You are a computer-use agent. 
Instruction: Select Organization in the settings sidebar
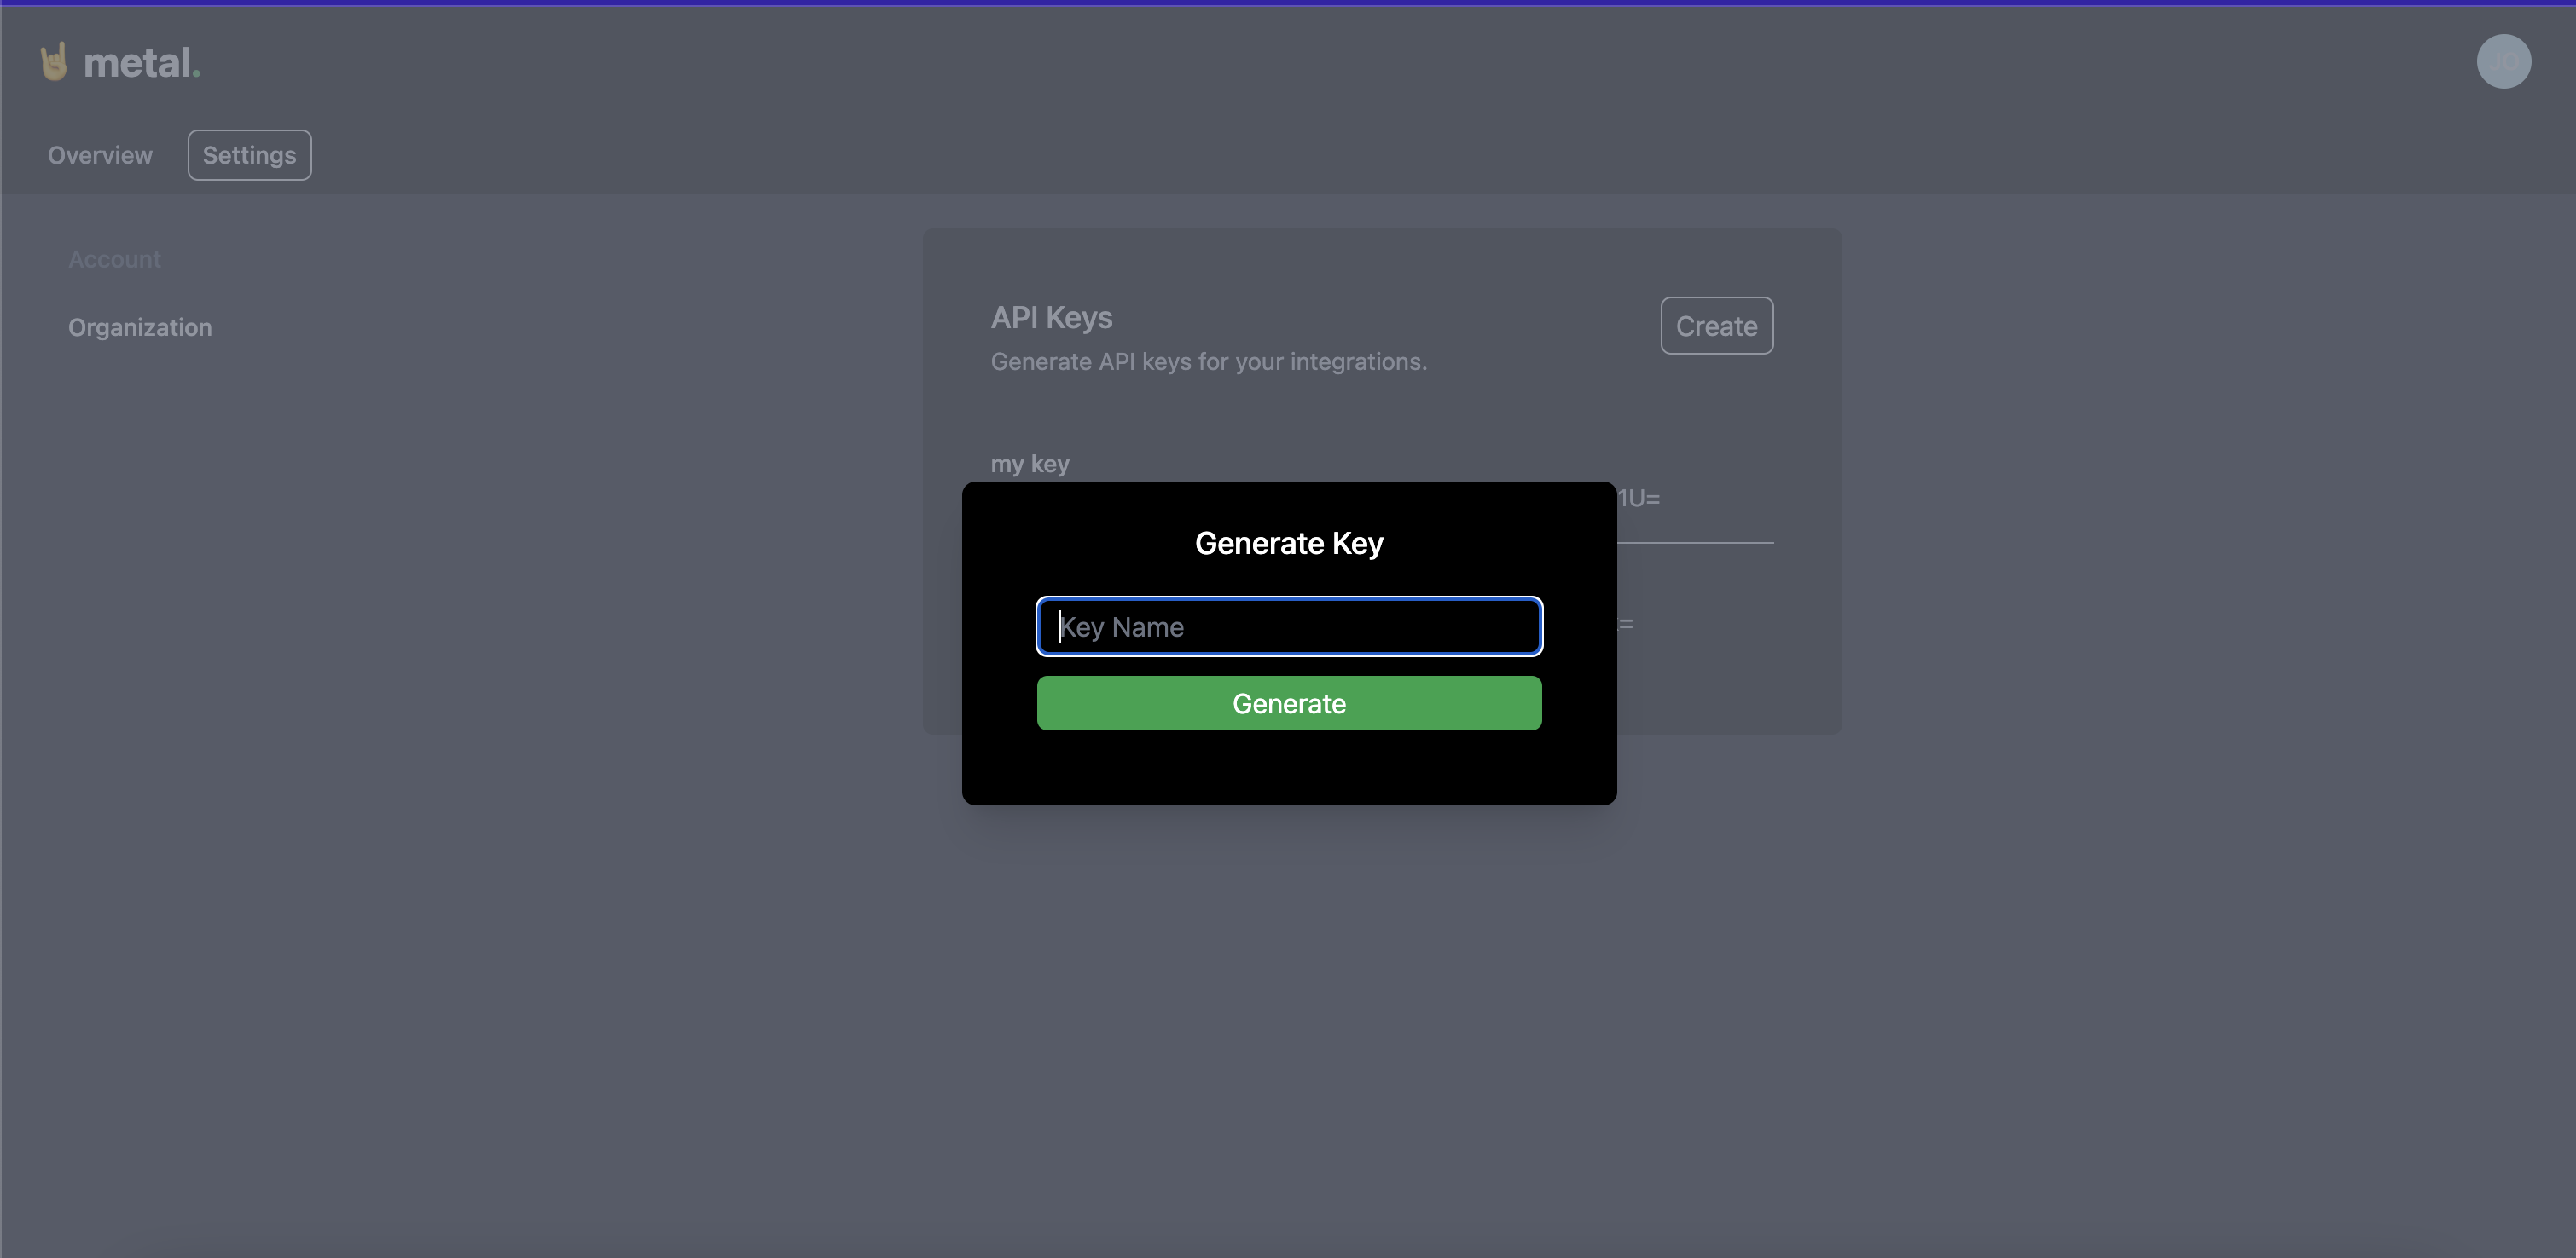(139, 326)
